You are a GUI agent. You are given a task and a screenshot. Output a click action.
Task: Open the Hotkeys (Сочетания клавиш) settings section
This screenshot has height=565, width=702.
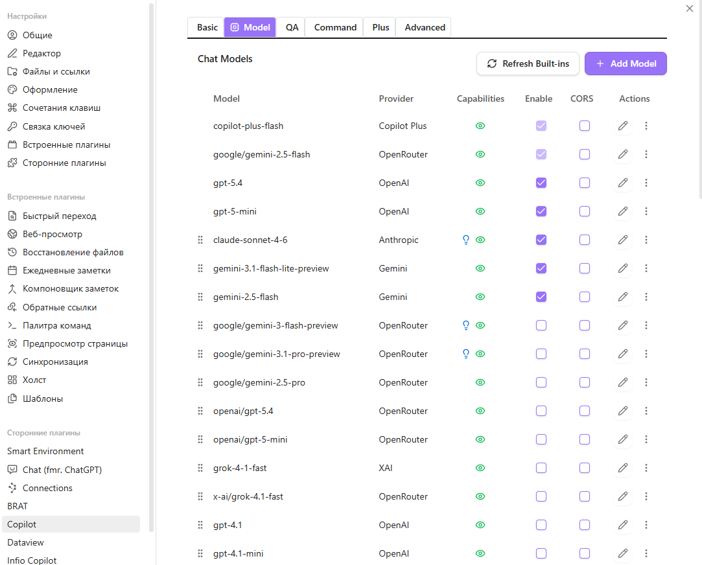point(62,108)
